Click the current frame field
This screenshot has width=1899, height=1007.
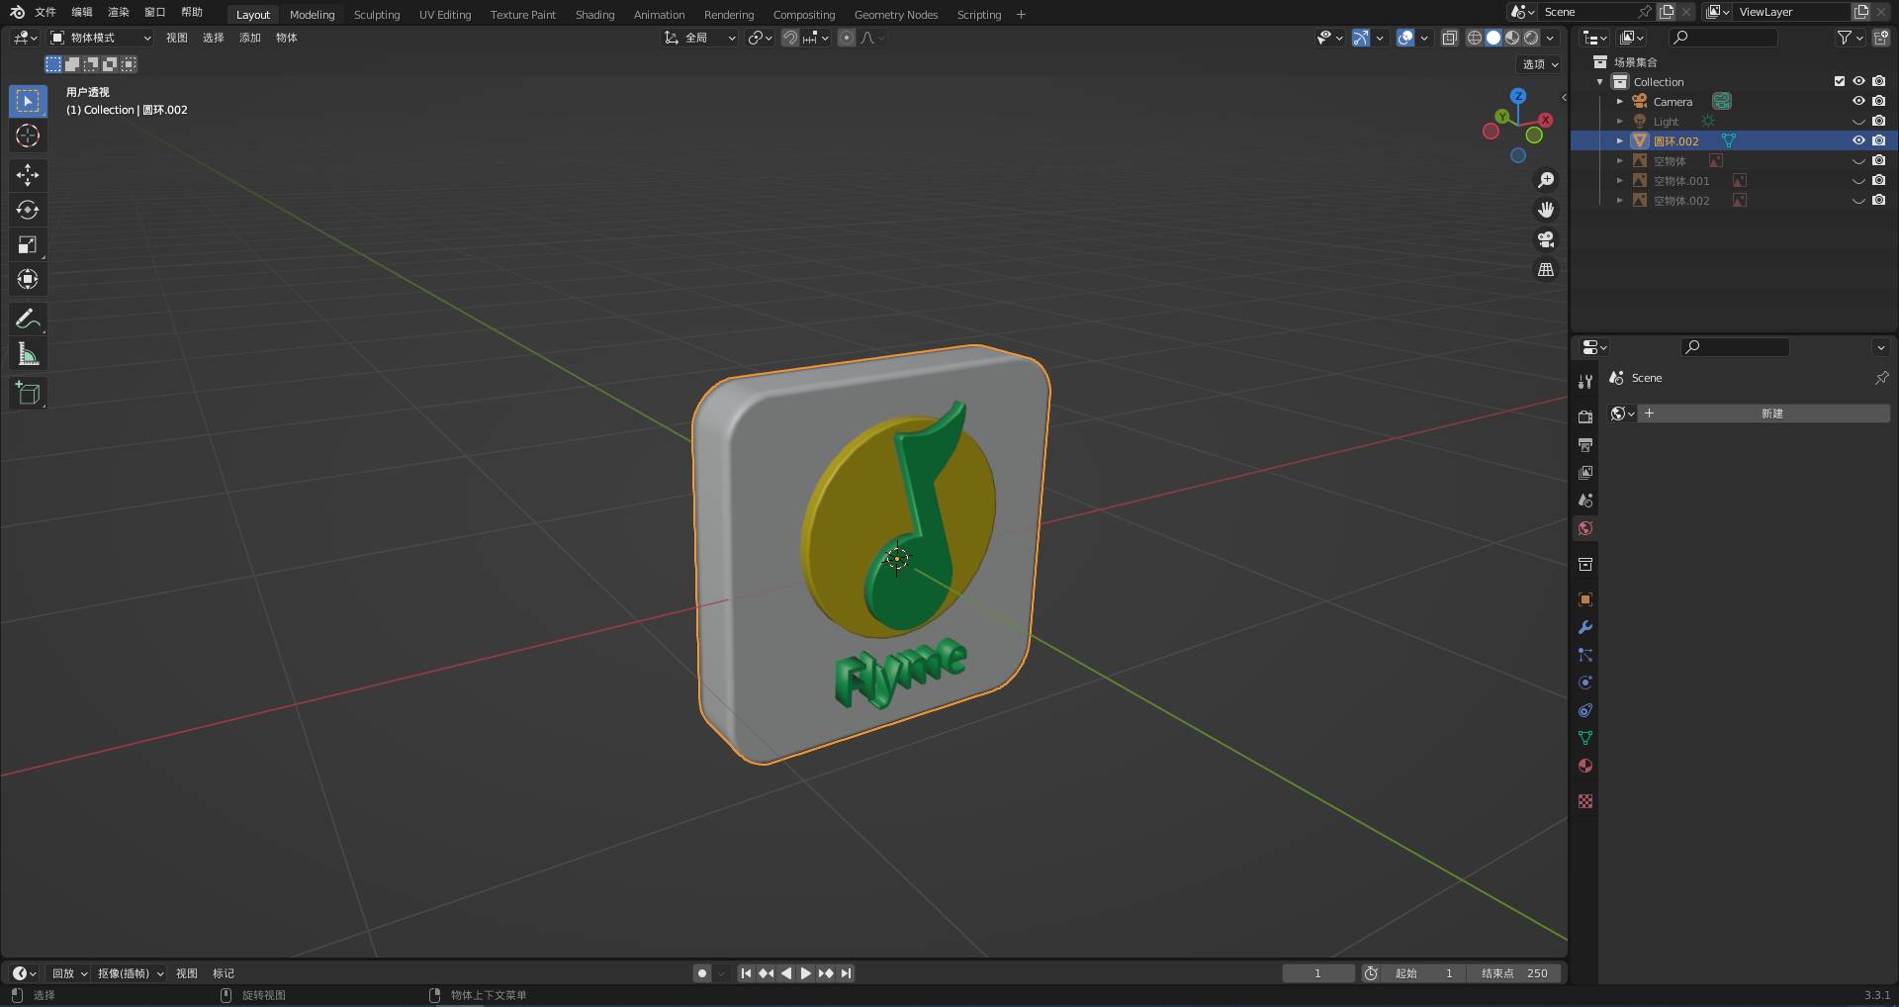(x=1318, y=973)
